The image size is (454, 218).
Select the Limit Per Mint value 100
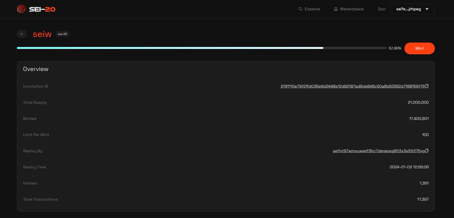tap(425, 135)
